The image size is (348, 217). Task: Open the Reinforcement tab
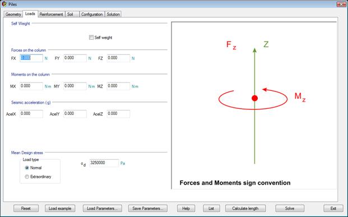click(x=51, y=14)
